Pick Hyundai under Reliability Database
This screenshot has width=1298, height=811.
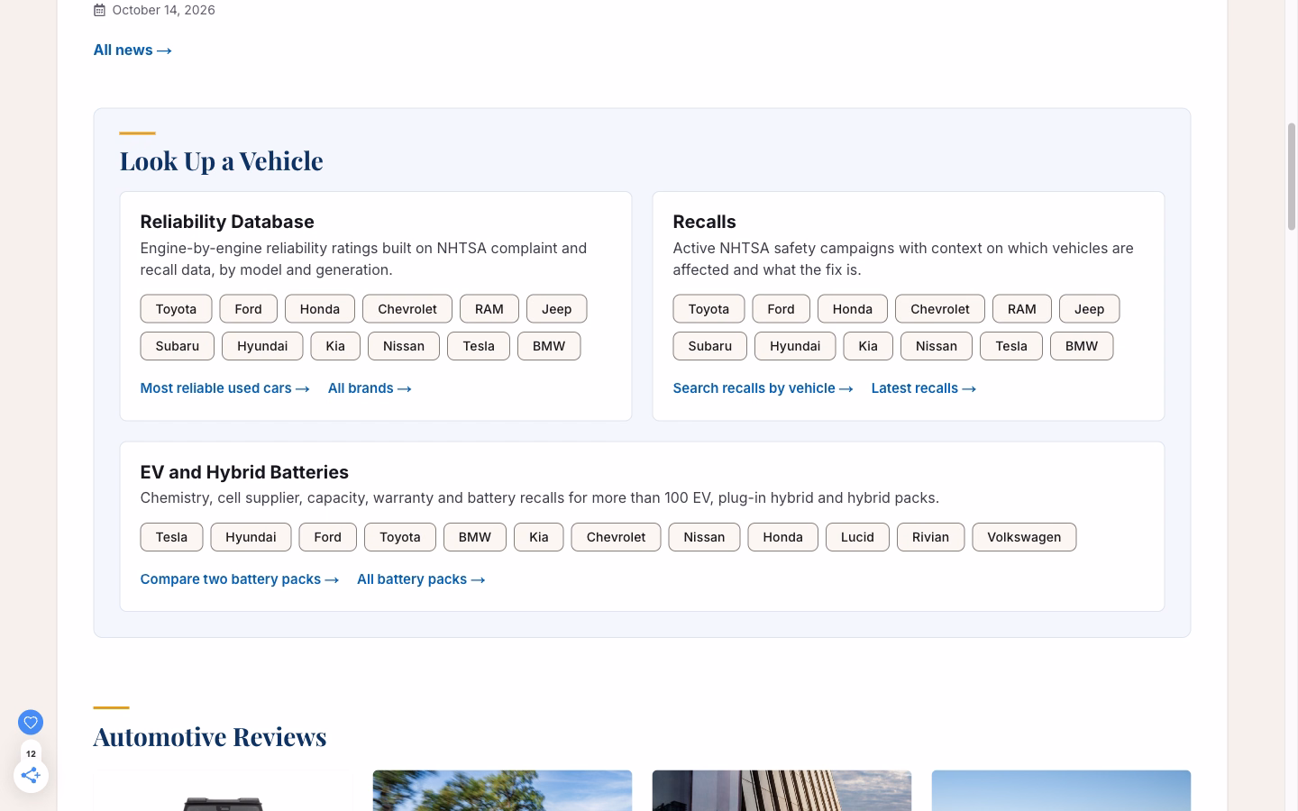[x=262, y=346]
